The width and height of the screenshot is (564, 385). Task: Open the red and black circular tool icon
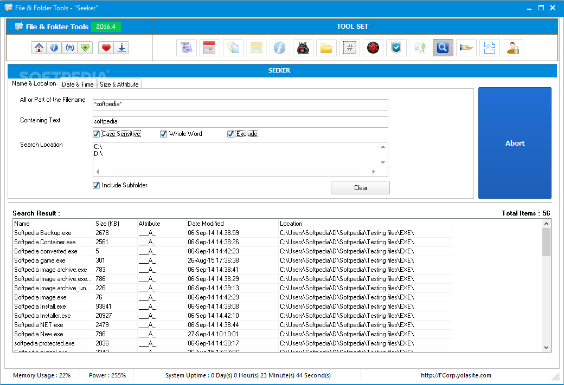point(373,48)
